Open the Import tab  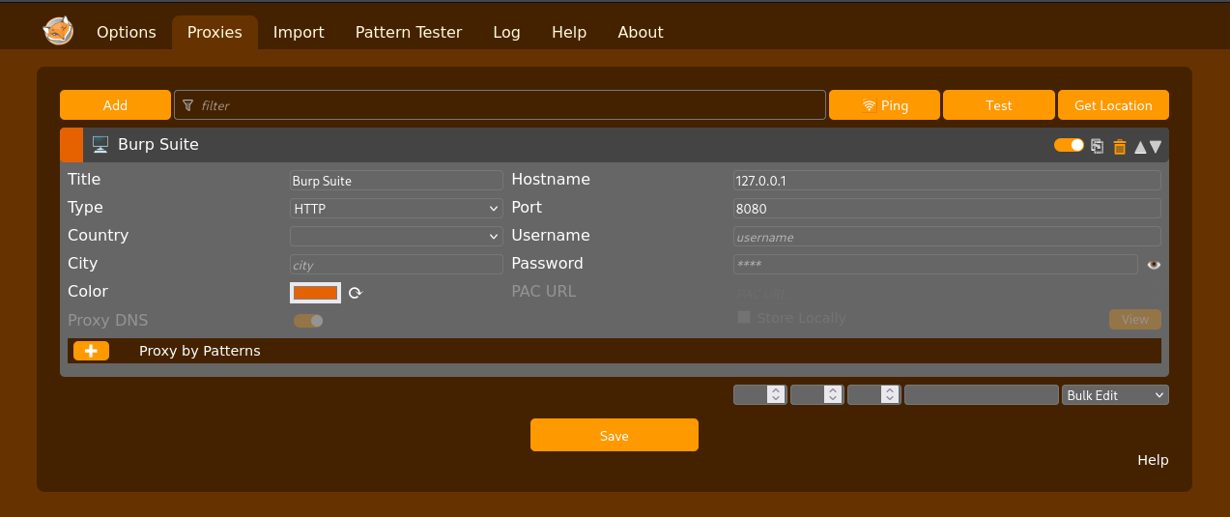click(299, 32)
